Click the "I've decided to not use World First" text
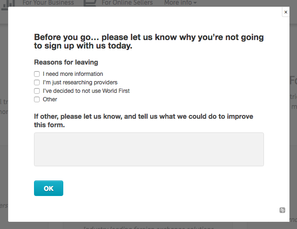Viewport: 297px width, 229px height. [86, 91]
